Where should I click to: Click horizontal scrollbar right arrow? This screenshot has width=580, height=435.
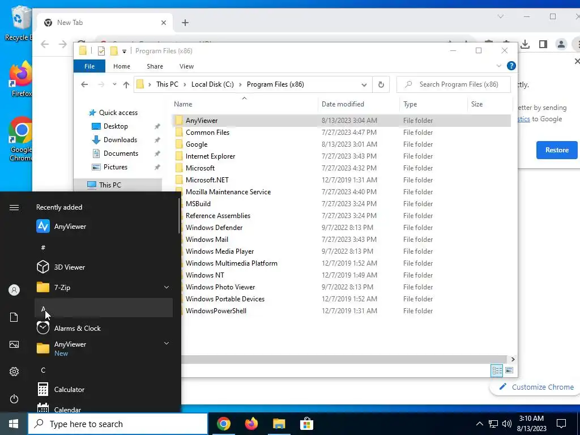click(513, 359)
